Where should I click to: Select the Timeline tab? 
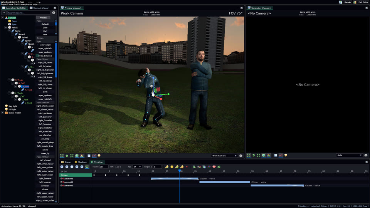(97, 162)
